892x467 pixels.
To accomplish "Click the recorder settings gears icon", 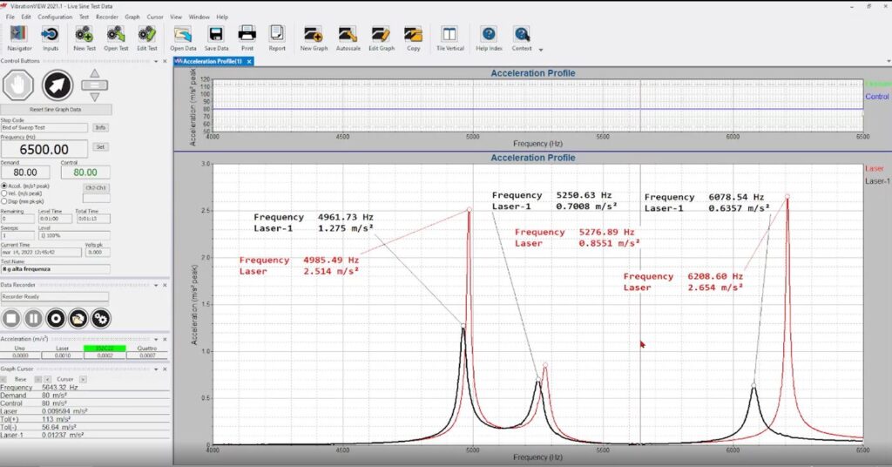I will pos(100,318).
